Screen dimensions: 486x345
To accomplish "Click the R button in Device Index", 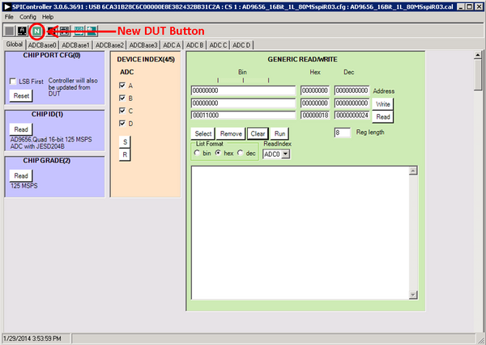I will [x=125, y=154].
